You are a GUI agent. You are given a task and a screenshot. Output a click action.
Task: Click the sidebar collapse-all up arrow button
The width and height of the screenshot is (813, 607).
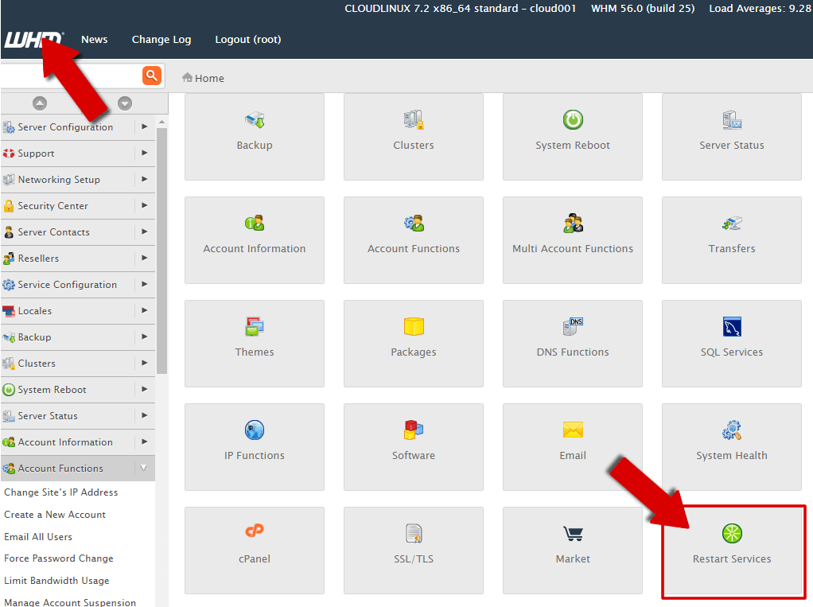pyautogui.click(x=40, y=103)
